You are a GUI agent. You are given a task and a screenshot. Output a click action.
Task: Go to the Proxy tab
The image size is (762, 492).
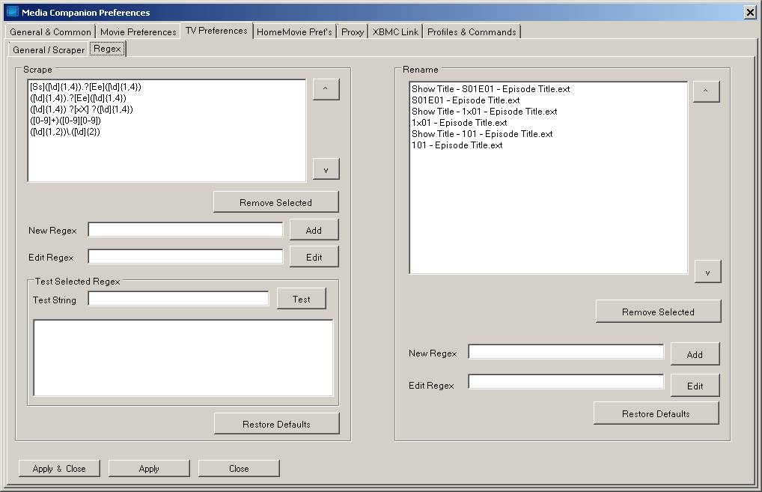tap(353, 32)
